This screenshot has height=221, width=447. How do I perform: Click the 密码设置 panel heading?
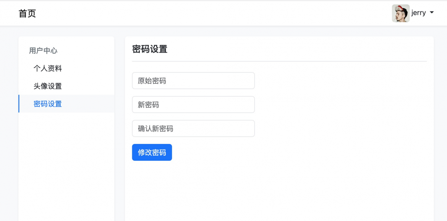150,49
